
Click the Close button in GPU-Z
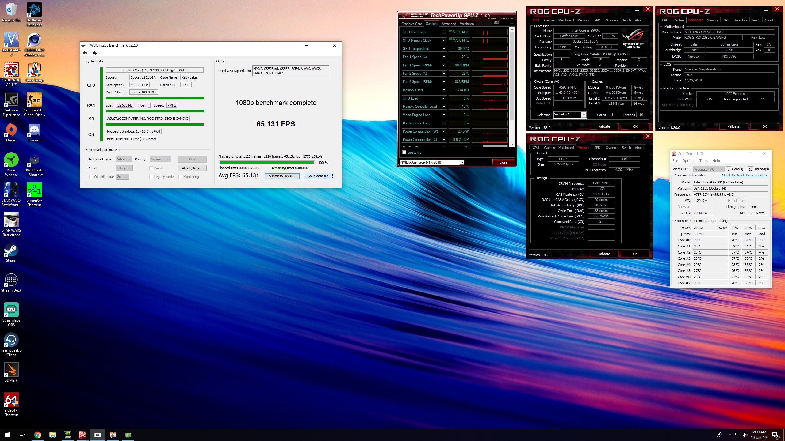[x=503, y=162]
